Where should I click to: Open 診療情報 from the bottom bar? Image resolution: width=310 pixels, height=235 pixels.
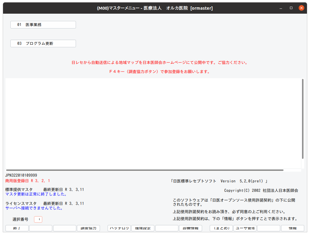[x=191, y=228]
